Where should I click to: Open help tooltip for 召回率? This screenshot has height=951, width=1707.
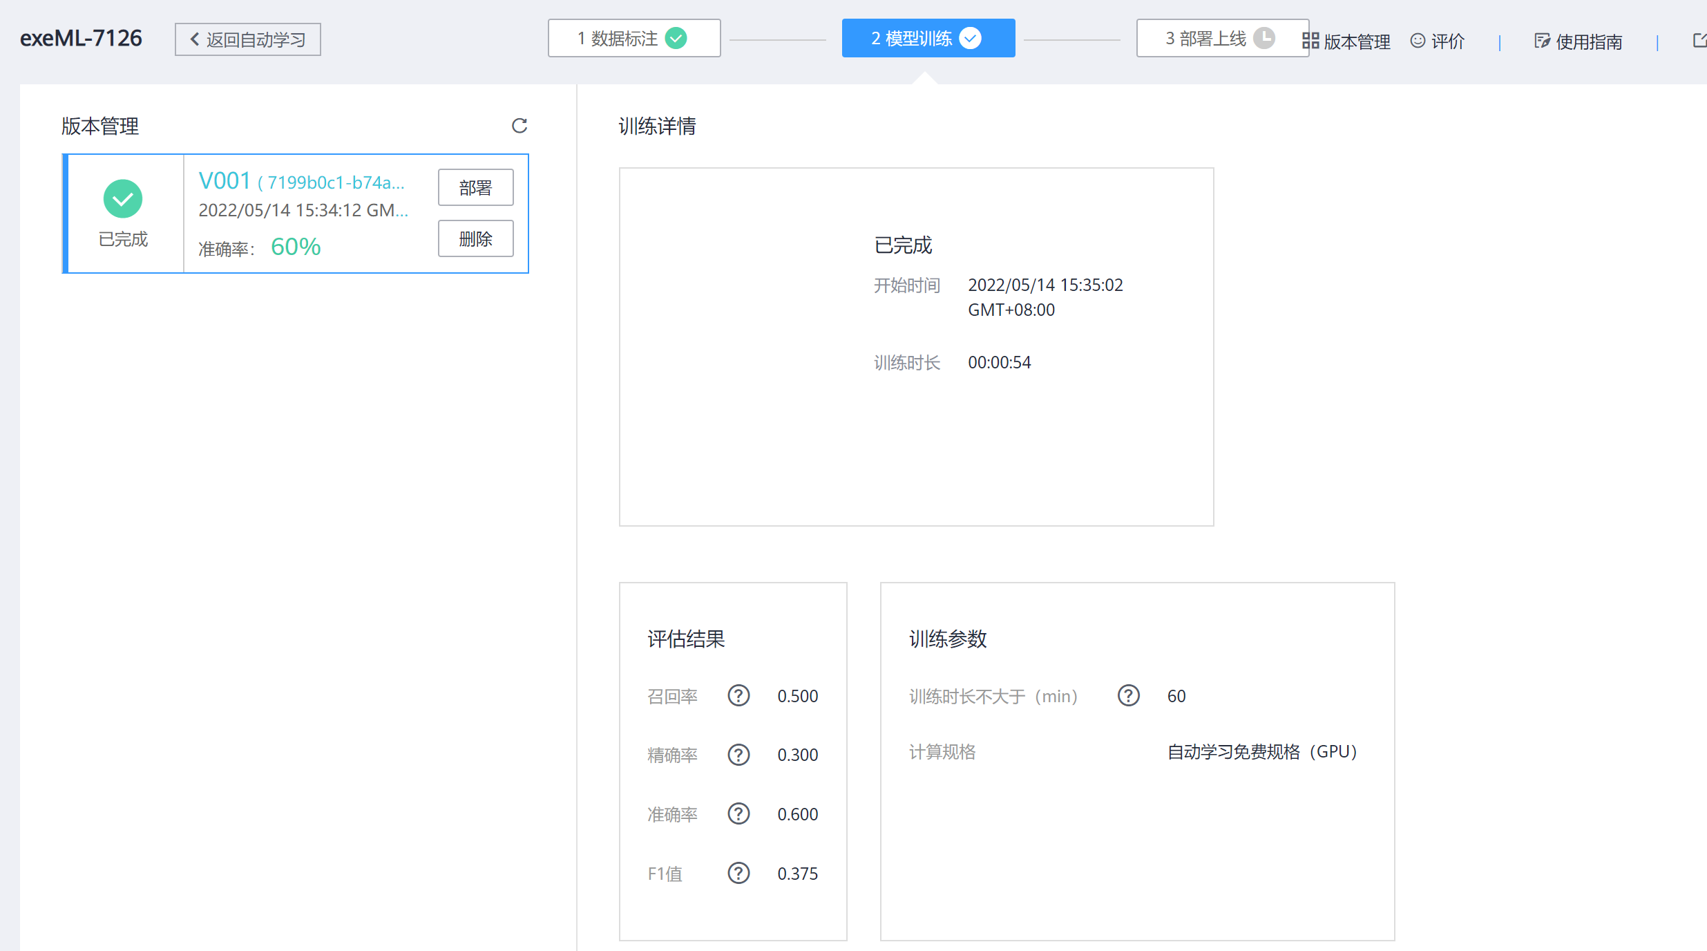click(738, 695)
